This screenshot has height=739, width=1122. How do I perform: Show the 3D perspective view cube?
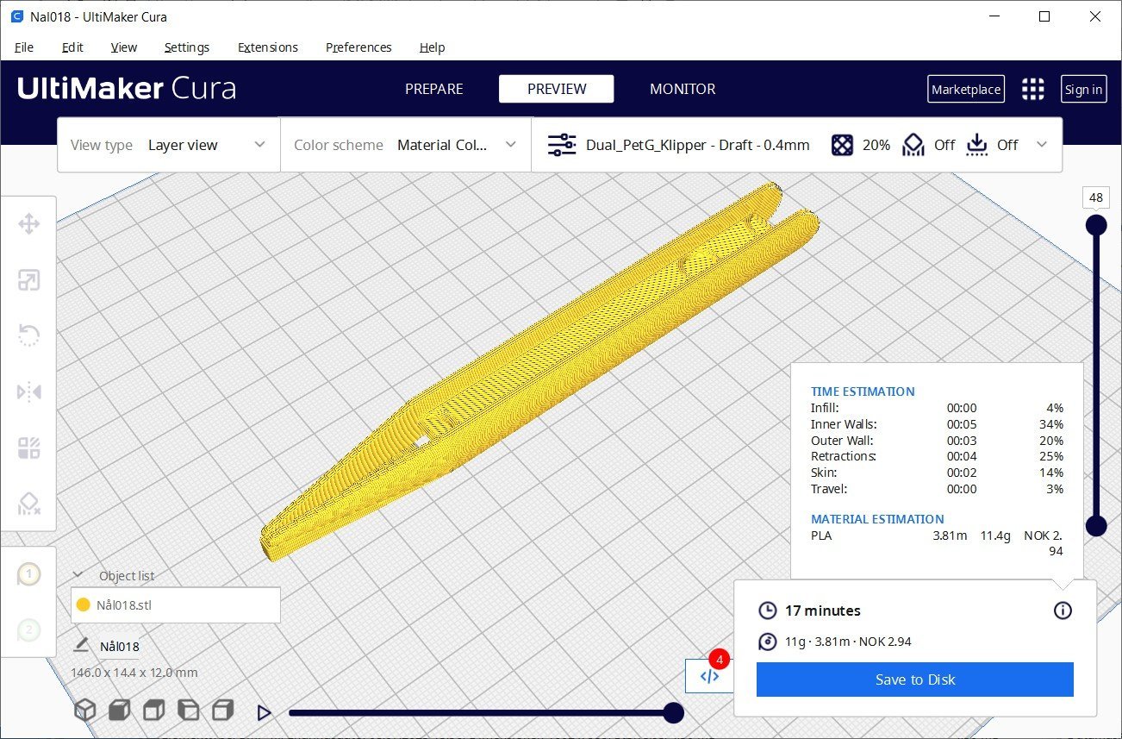[x=84, y=711]
